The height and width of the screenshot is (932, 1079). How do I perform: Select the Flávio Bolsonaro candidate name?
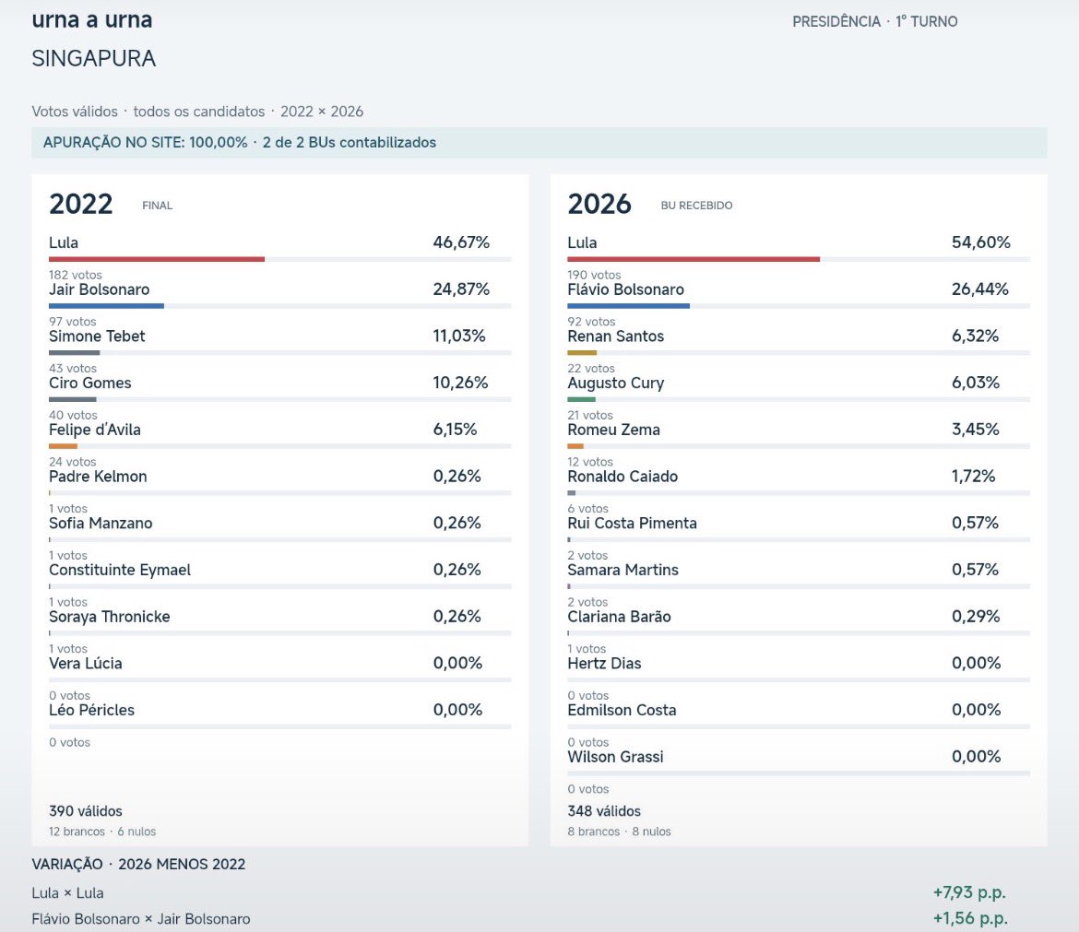(x=626, y=289)
